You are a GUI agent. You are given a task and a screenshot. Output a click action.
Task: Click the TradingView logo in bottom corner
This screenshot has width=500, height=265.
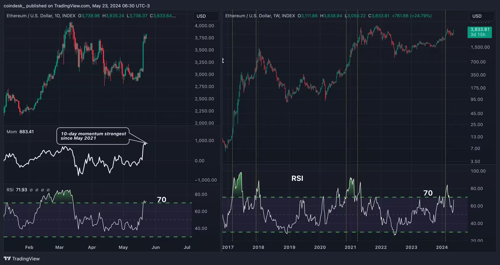pyautogui.click(x=22, y=259)
